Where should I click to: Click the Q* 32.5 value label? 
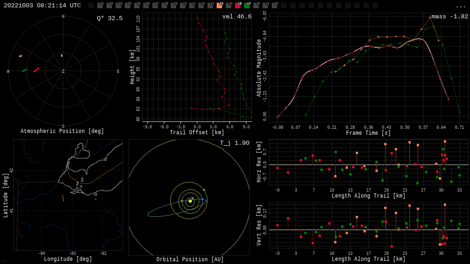click(x=110, y=18)
